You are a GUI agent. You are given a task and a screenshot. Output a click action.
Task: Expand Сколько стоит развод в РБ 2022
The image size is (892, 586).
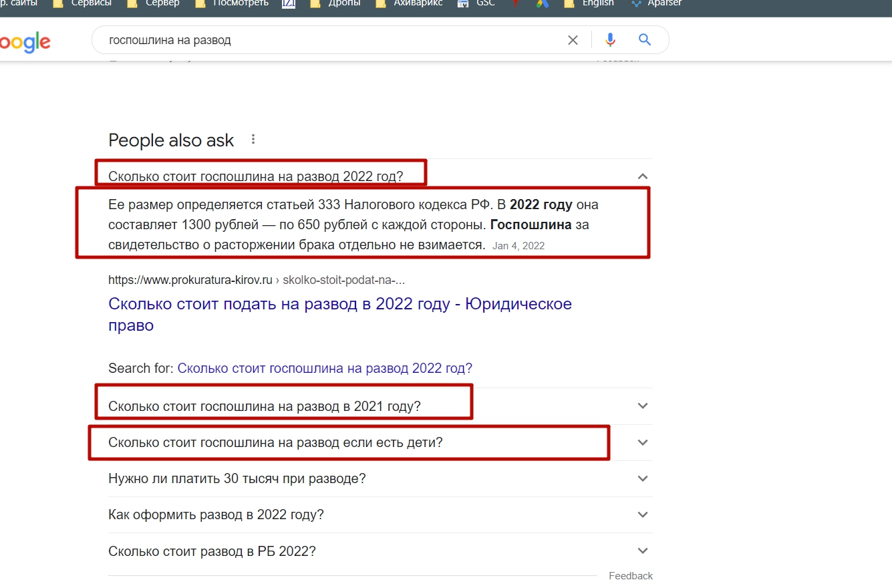(643, 551)
